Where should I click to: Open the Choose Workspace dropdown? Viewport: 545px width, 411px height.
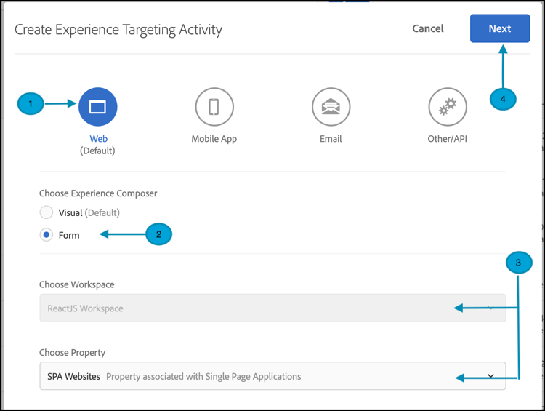click(272, 308)
